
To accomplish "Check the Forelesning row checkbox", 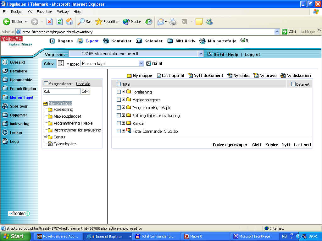I will pyautogui.click(x=119, y=92).
